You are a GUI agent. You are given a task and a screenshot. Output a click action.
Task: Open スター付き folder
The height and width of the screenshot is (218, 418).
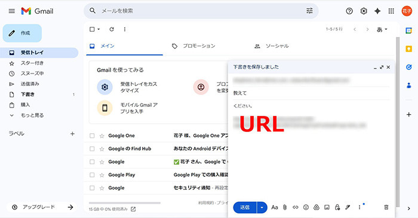39,63
